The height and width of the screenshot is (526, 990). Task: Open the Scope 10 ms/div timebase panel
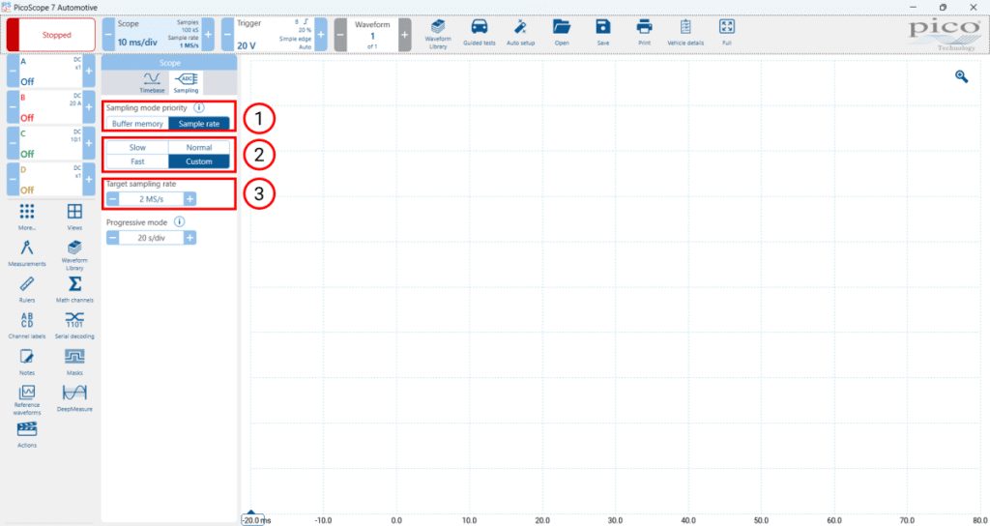(x=158, y=35)
